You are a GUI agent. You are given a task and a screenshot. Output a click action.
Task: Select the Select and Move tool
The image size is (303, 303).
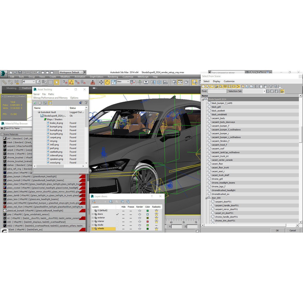point(101,82)
